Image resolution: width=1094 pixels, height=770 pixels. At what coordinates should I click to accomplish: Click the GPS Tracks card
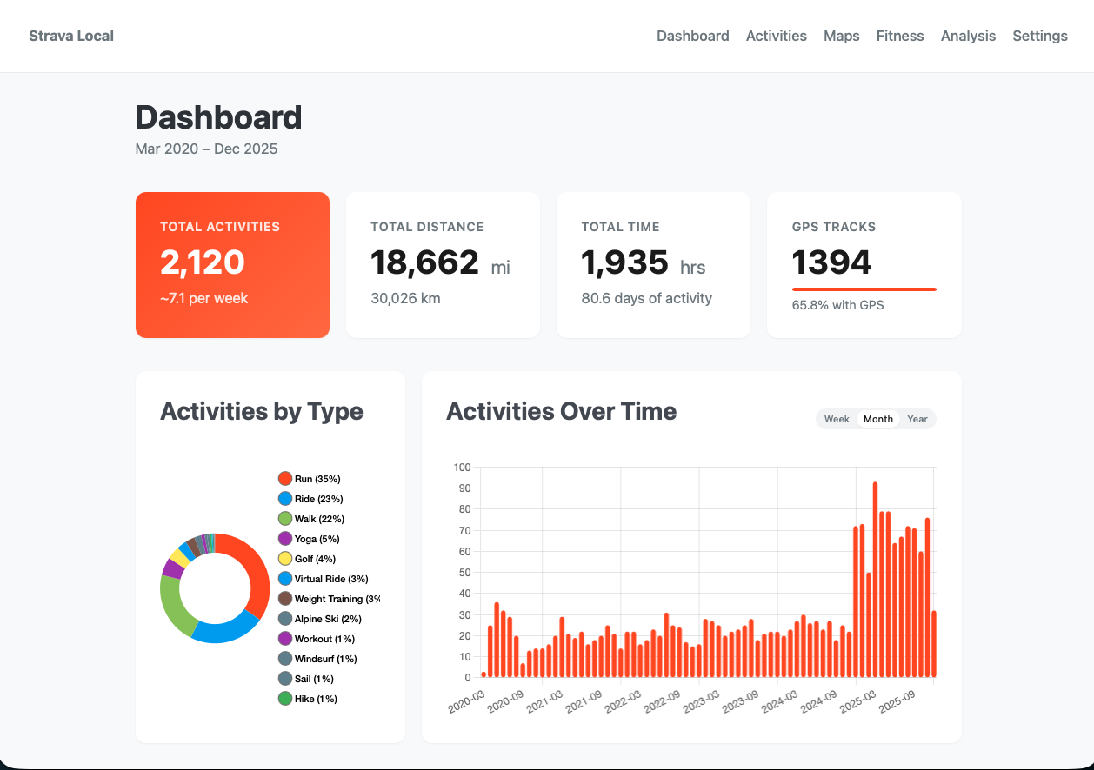(864, 264)
